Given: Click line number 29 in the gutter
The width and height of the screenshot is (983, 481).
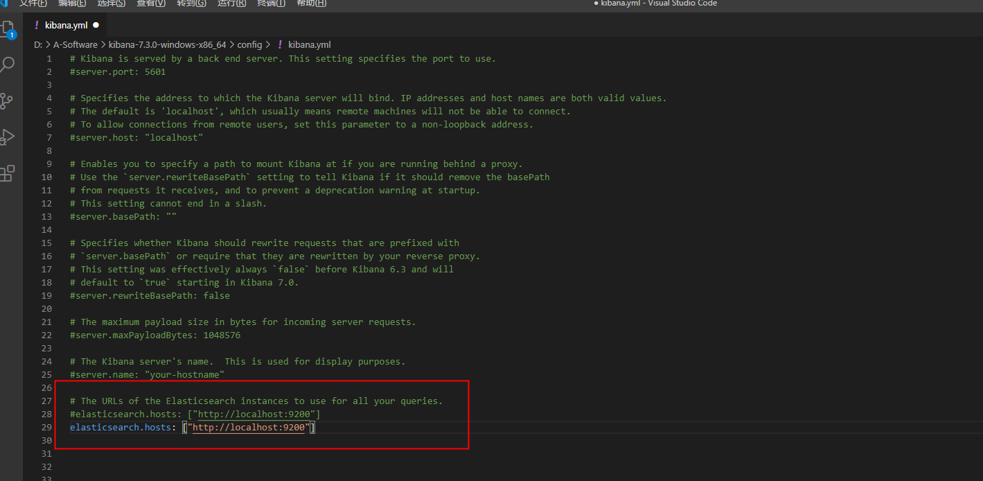Looking at the screenshot, I should (46, 428).
